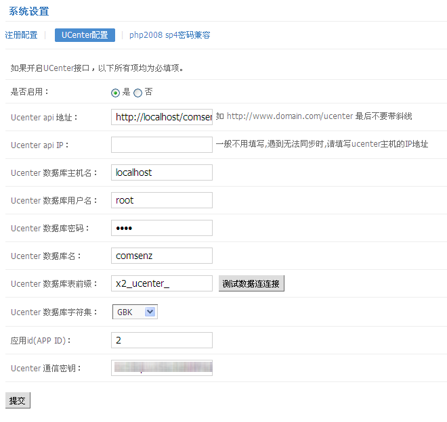Click the 数据库名 field containing comsenz
Viewport: 447px width, 422px height.
click(161, 256)
